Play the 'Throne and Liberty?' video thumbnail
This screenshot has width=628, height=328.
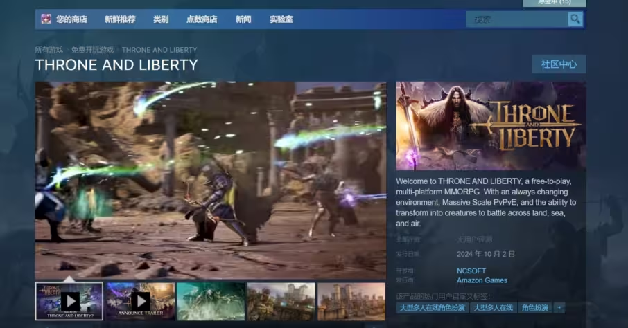point(69,301)
